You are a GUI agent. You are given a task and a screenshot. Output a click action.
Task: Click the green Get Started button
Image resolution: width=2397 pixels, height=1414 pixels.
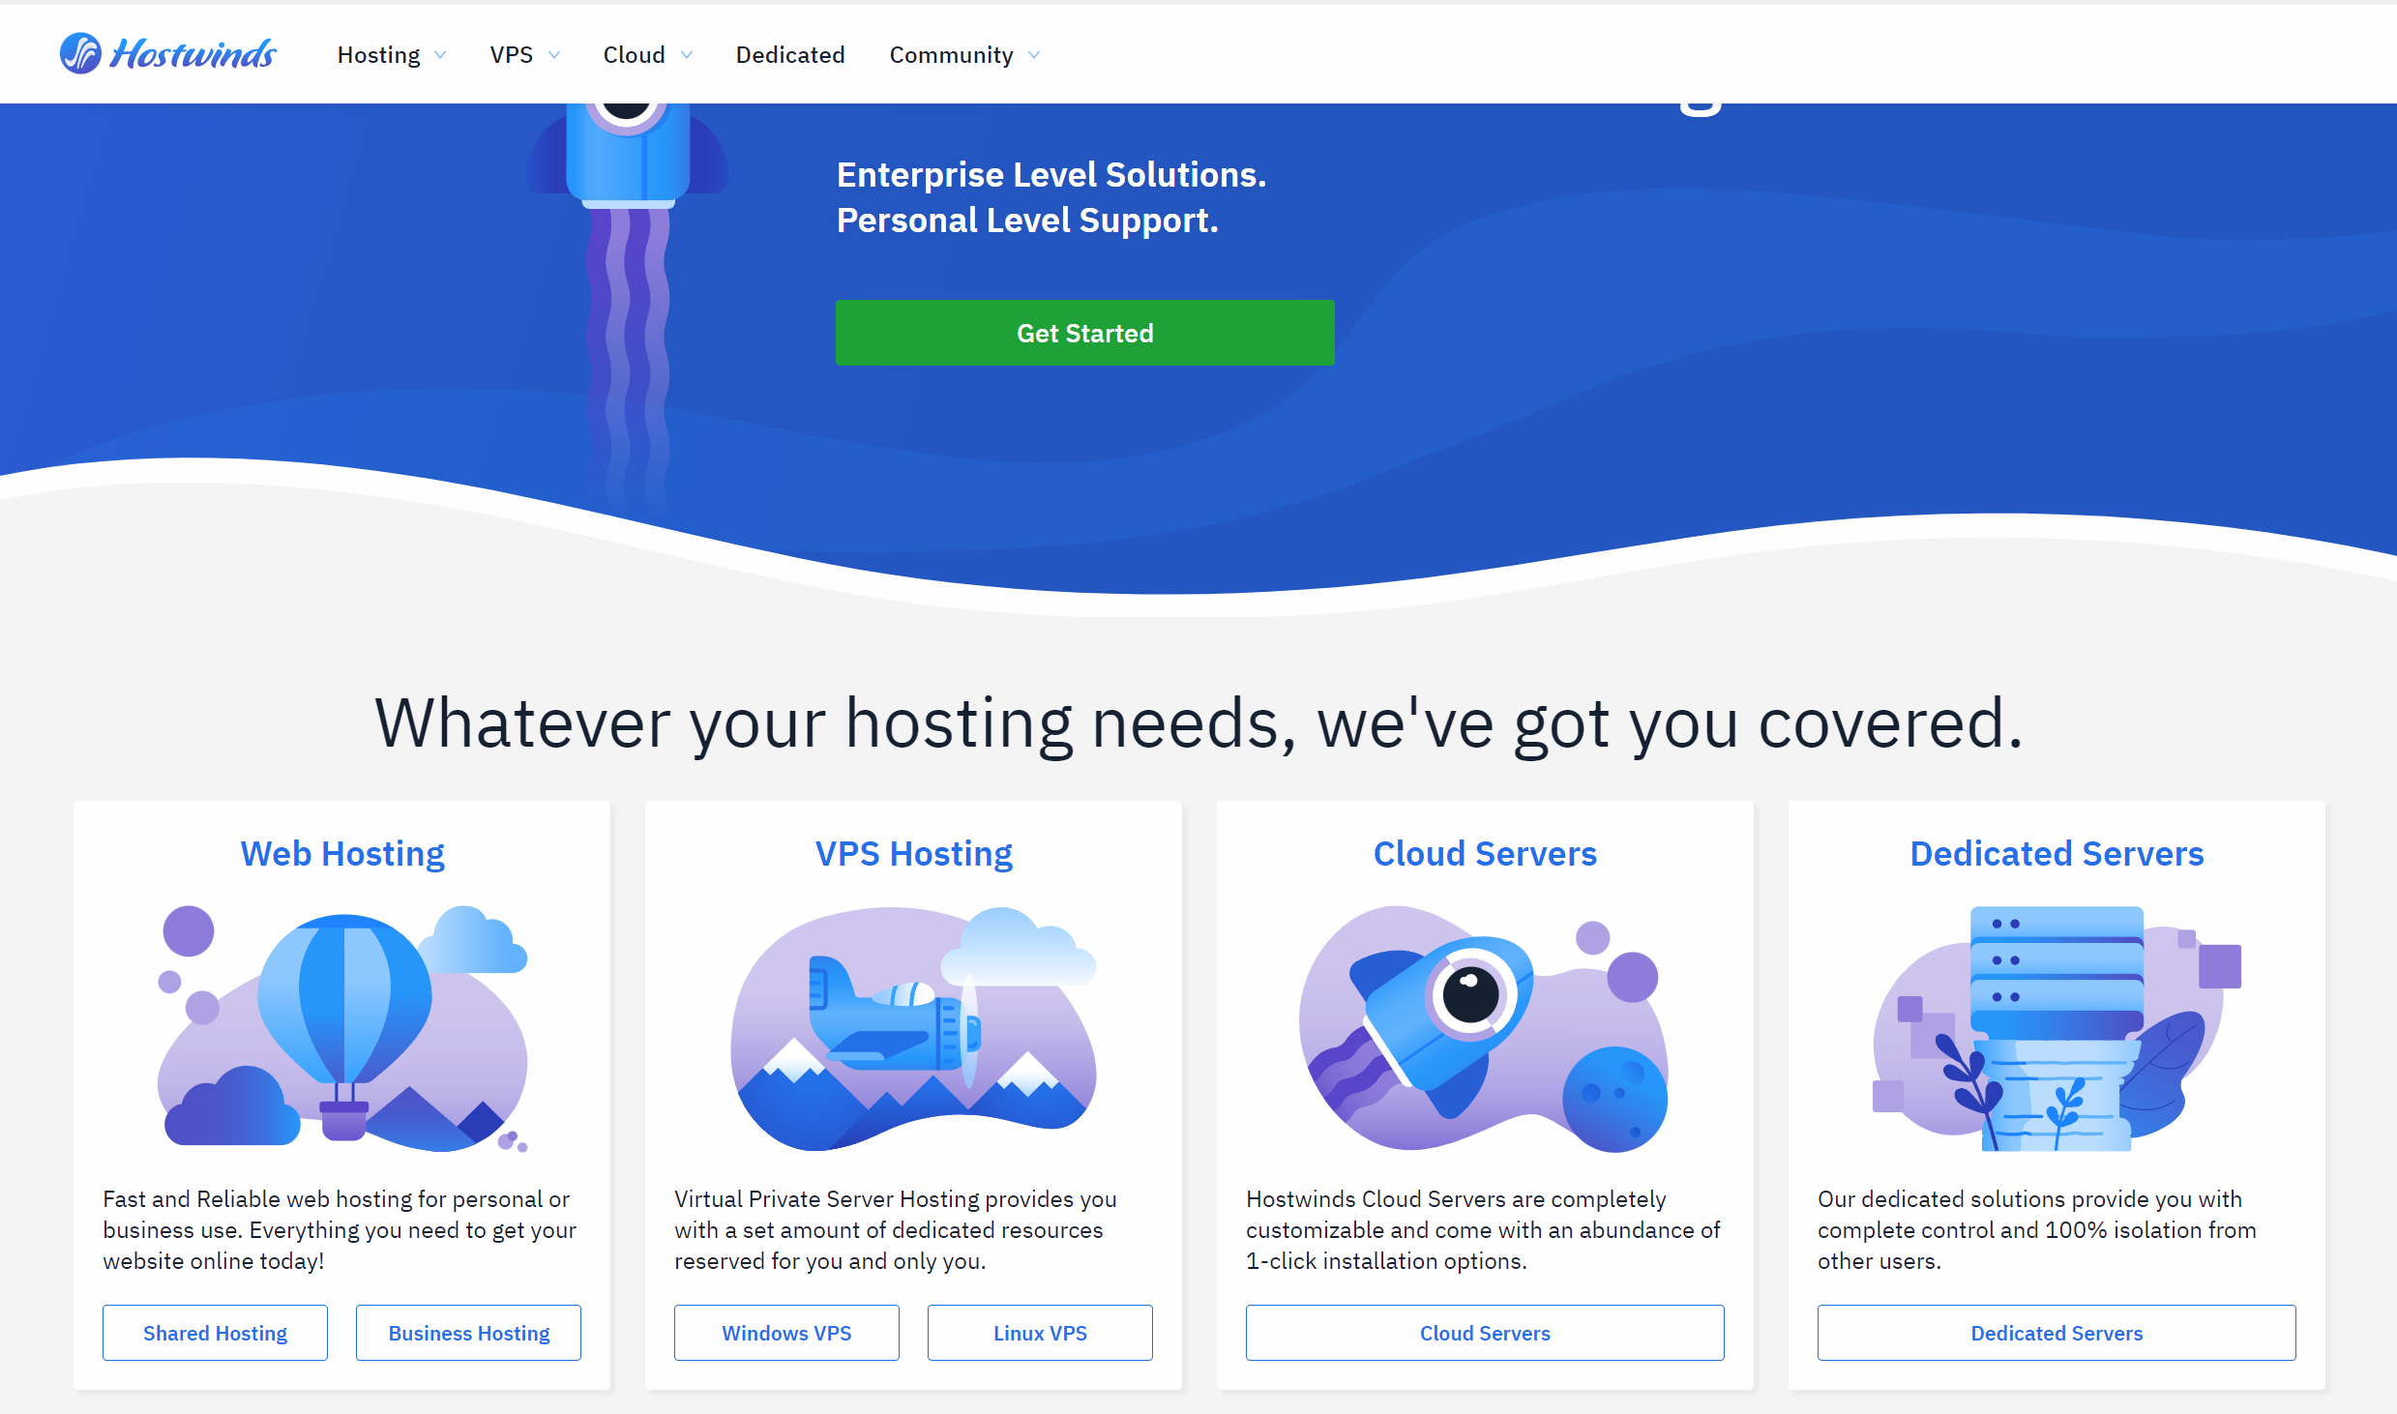[1084, 333]
